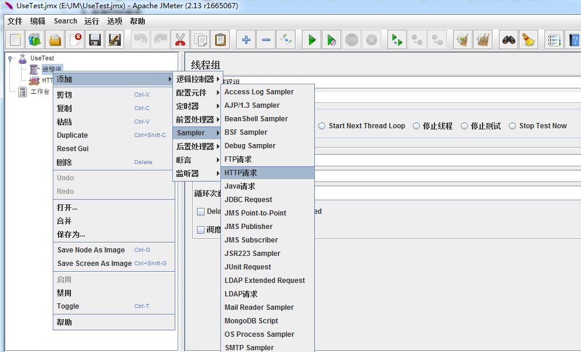The height and width of the screenshot is (352, 581).
Task: Click the Open file folder icon
Action: (x=55, y=40)
